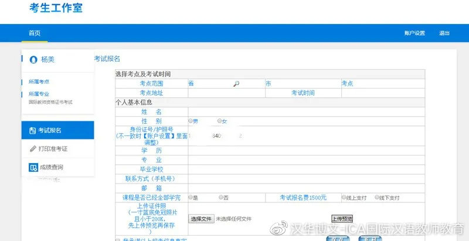This screenshot has width=469, height=241.
Task: Click the 考点 exam site selector field
Action: pos(383,84)
